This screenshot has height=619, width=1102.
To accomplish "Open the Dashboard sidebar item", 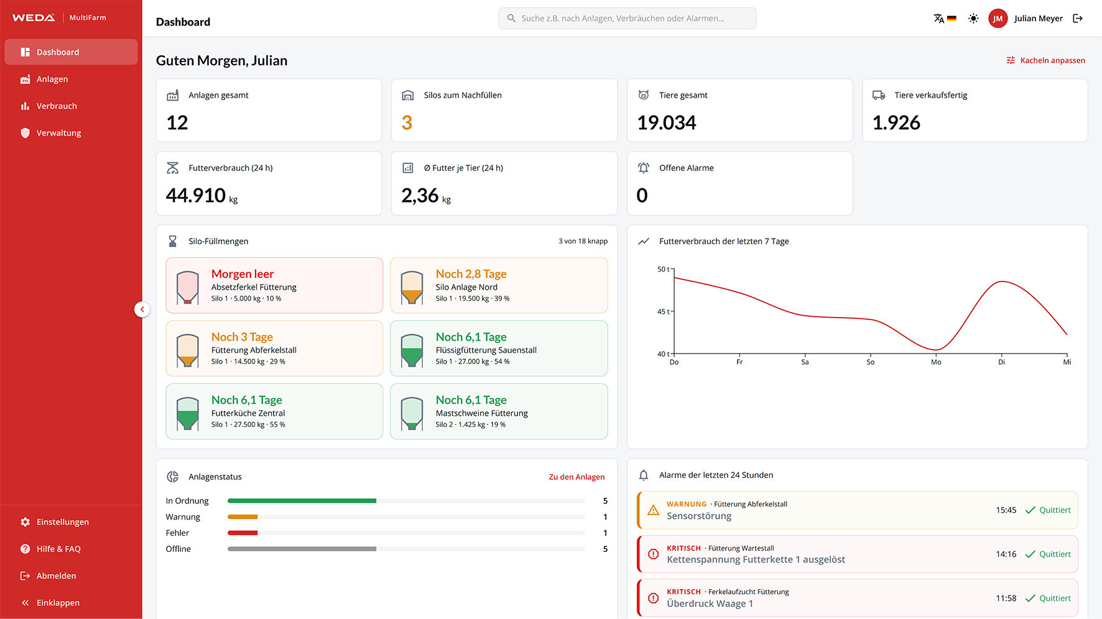I will pyautogui.click(x=71, y=52).
